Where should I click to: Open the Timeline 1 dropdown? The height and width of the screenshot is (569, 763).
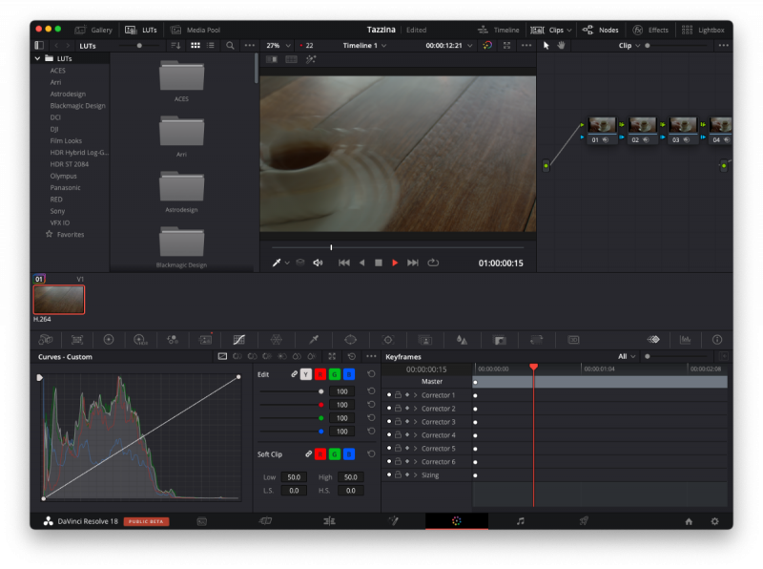coord(364,45)
